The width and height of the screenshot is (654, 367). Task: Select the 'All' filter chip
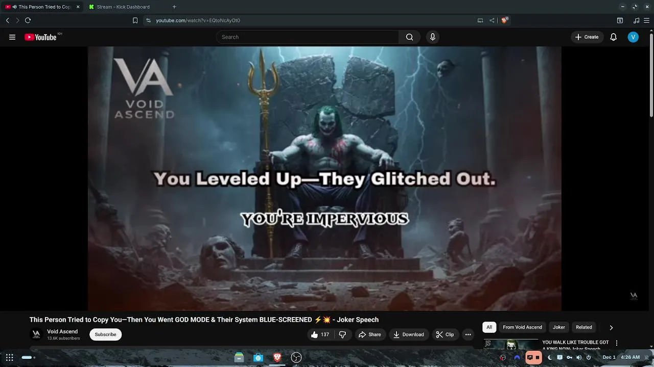point(489,327)
